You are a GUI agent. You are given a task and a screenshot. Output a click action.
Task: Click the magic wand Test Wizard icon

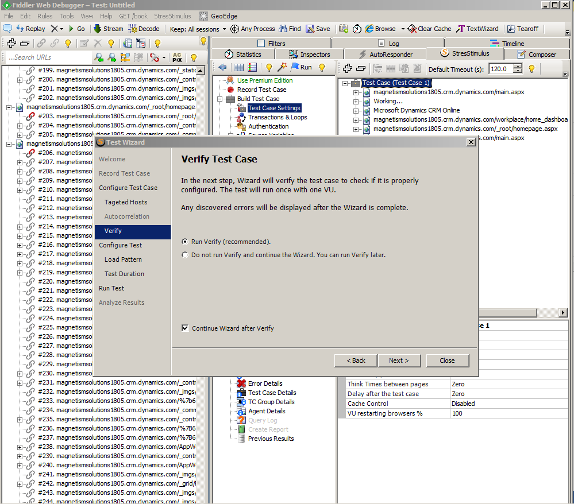point(282,67)
